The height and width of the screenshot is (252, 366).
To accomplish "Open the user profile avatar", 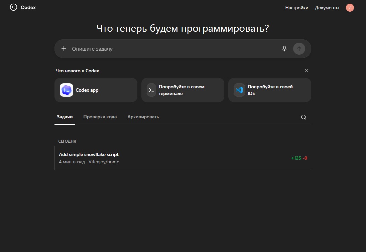I will (350, 8).
